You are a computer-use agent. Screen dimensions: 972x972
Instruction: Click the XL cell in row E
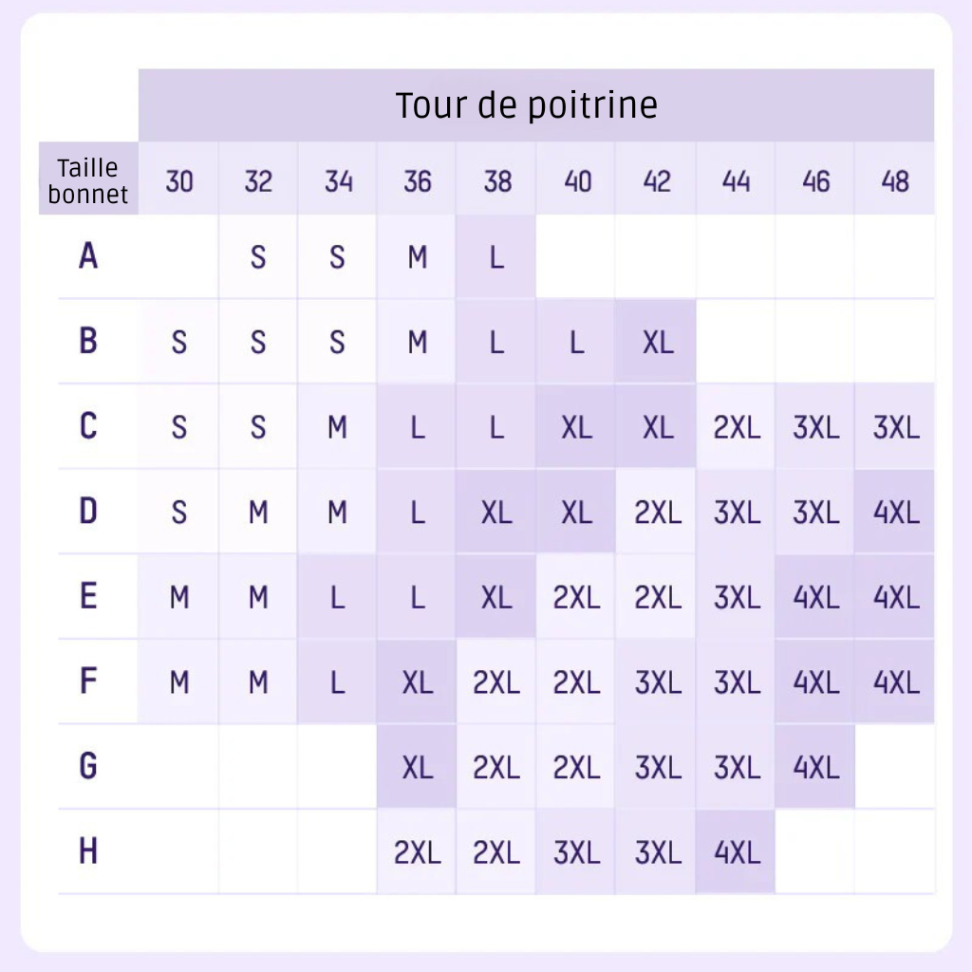pos(496,597)
